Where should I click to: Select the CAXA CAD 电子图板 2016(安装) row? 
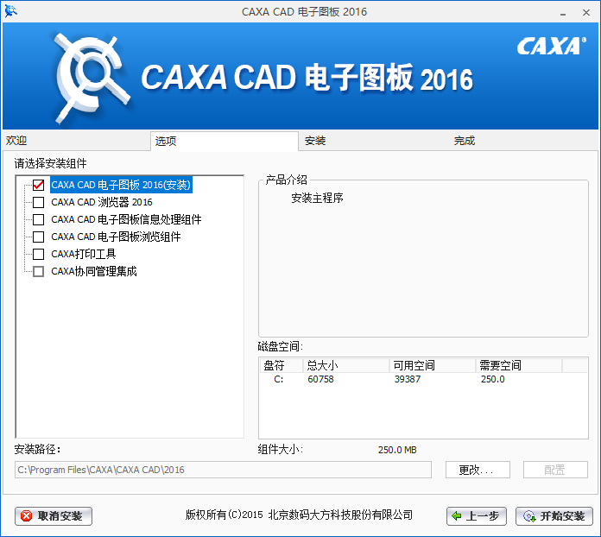pyautogui.click(x=121, y=185)
